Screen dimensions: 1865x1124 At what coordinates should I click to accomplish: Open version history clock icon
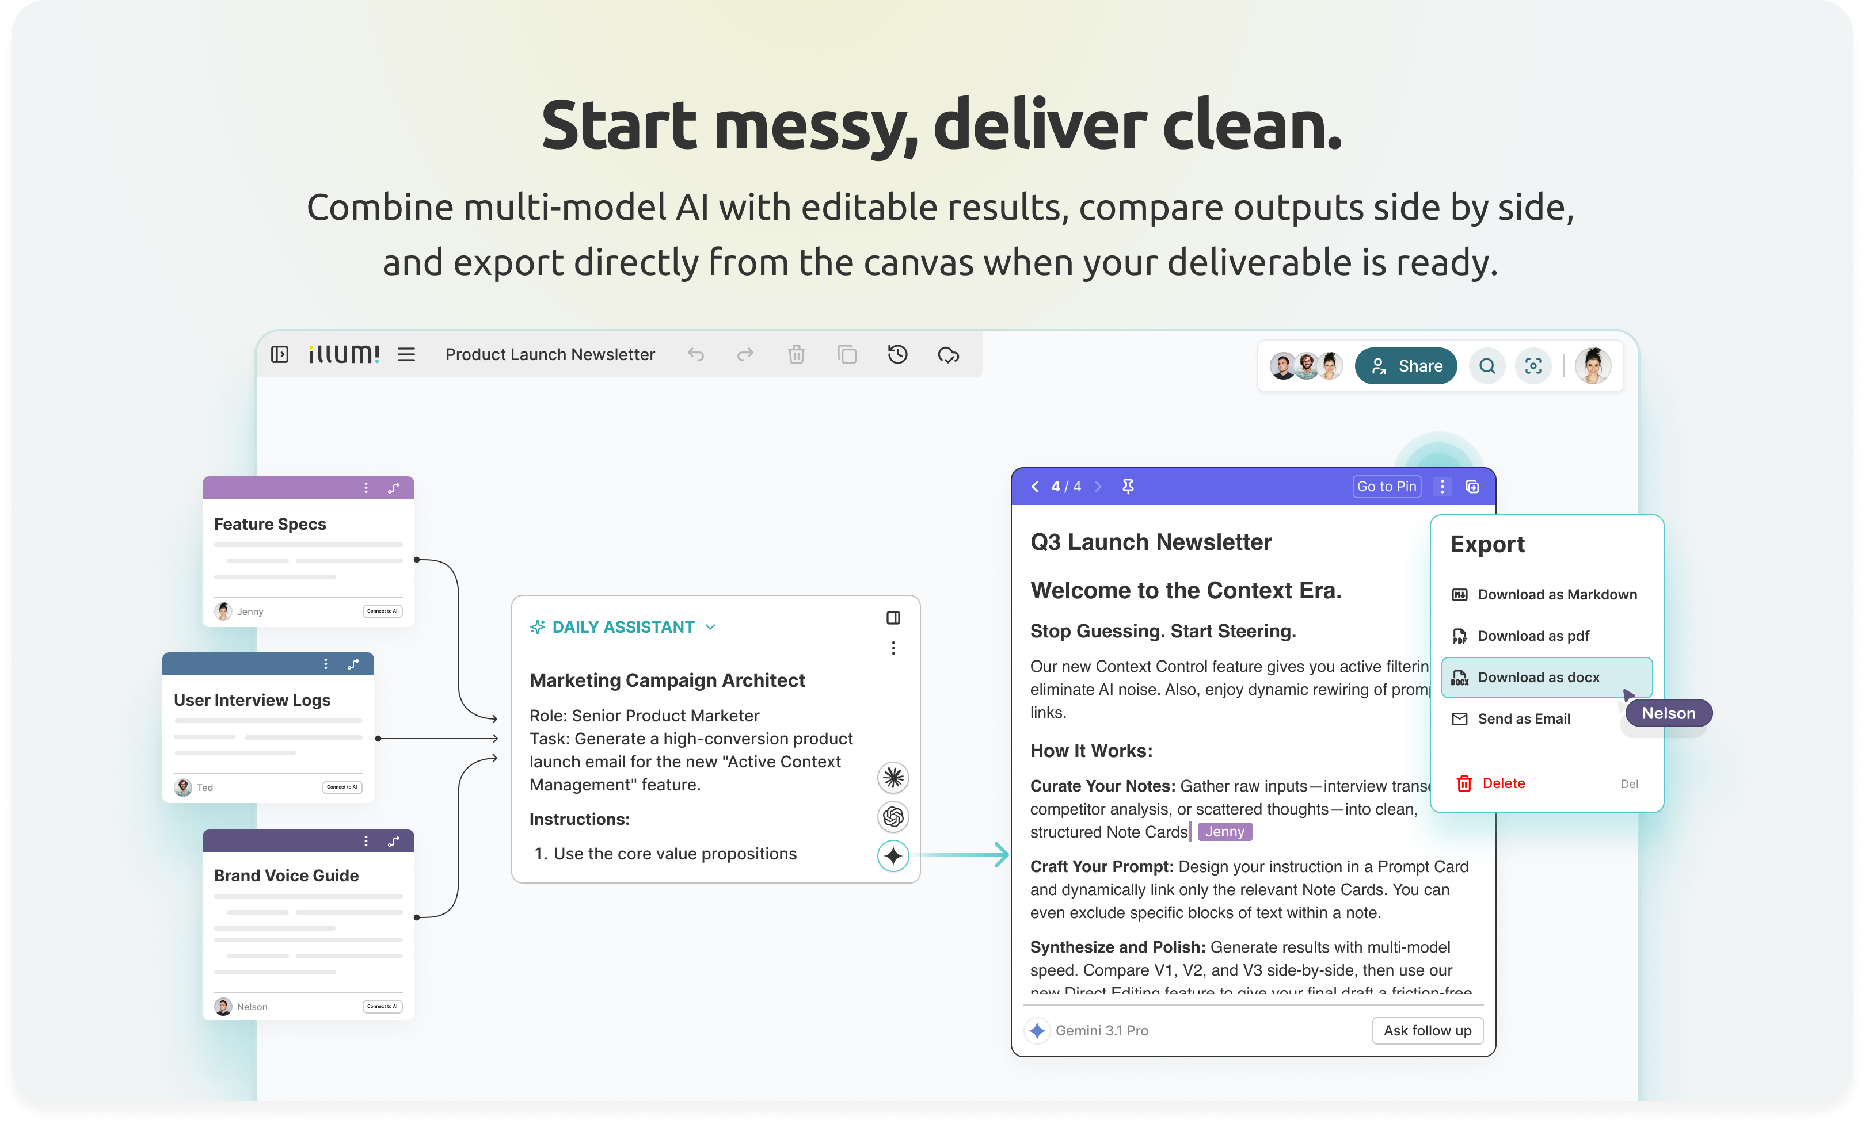coord(897,354)
